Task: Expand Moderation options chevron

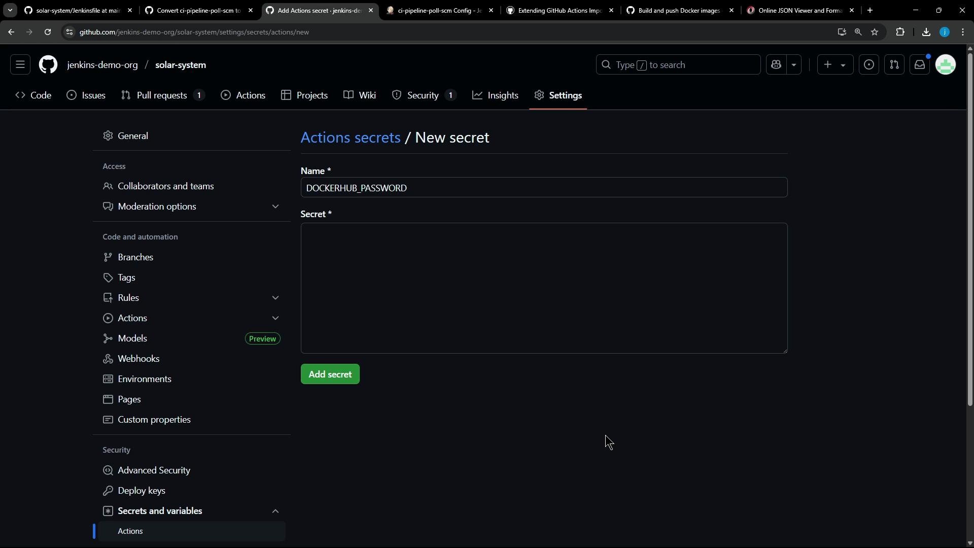Action: [275, 207]
